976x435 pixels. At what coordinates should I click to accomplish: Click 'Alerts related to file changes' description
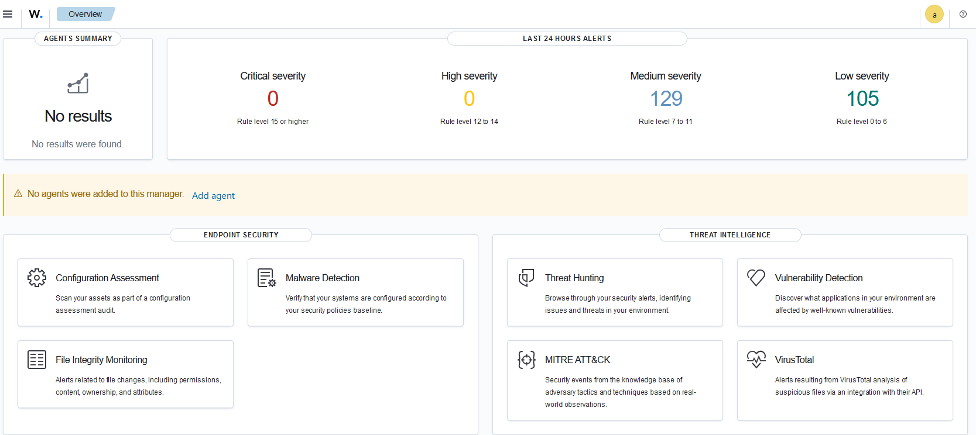(139, 386)
